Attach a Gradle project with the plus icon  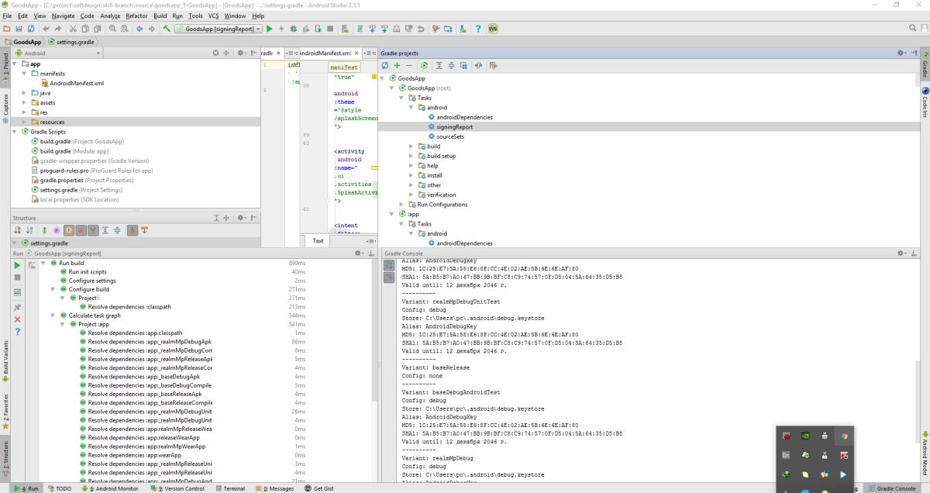397,66
